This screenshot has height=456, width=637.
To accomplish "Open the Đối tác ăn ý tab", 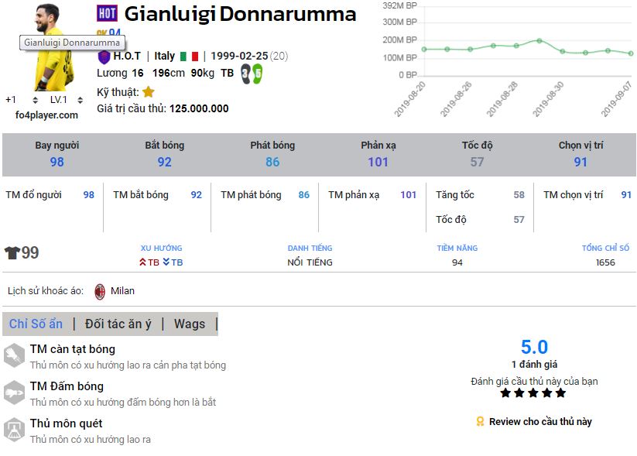I will [x=118, y=324].
